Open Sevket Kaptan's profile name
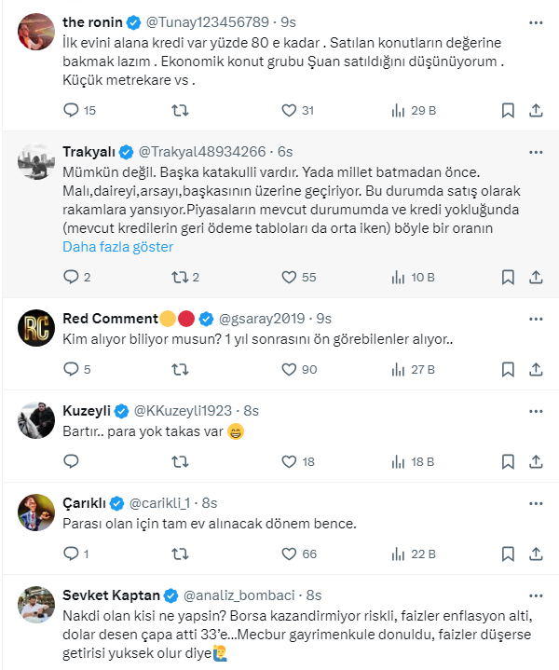 111,595
